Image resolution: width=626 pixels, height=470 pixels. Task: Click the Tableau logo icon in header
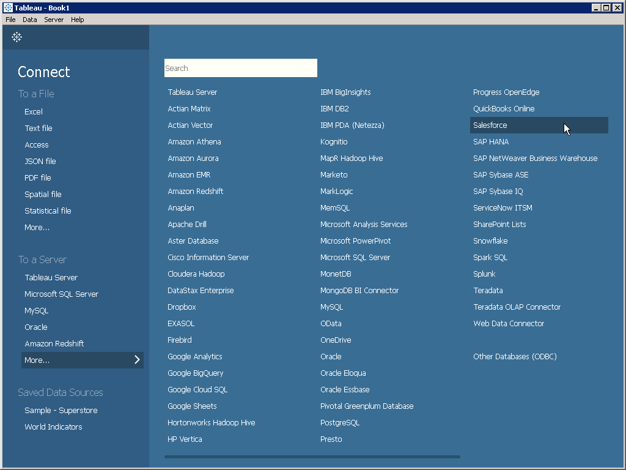(17, 37)
